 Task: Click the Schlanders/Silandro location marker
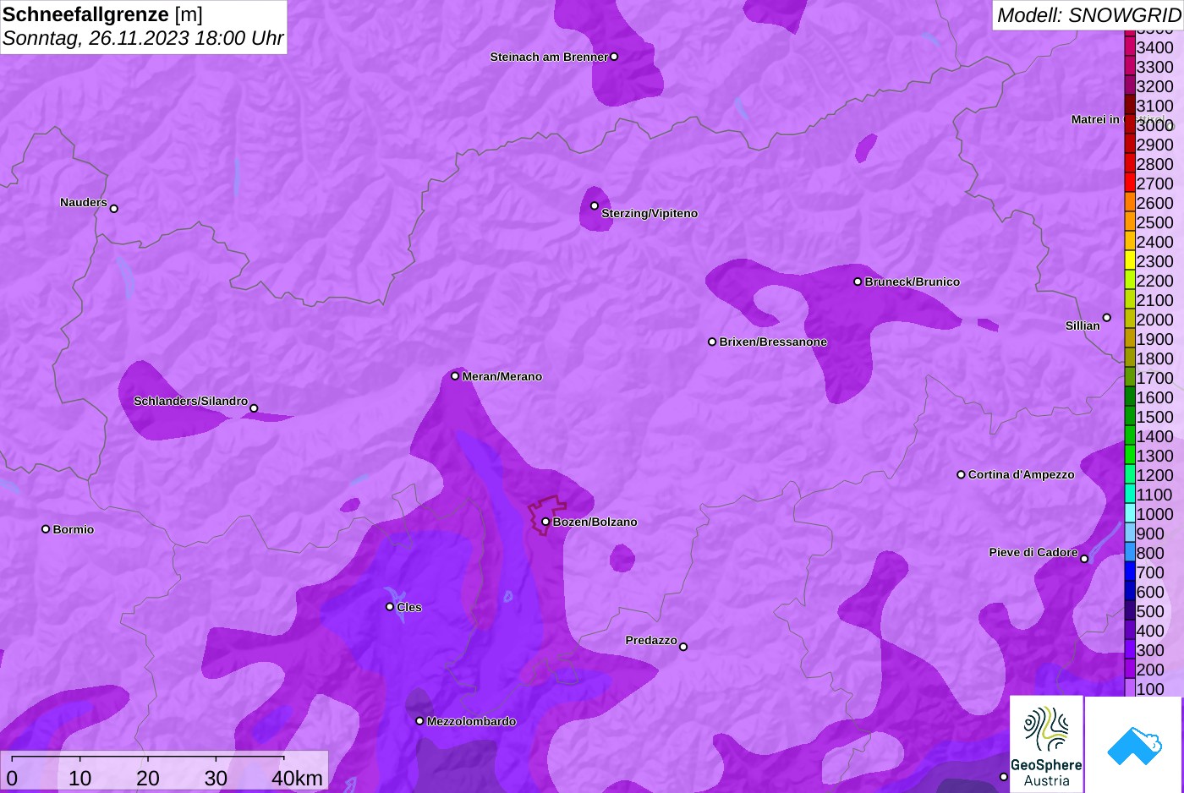[254, 408]
